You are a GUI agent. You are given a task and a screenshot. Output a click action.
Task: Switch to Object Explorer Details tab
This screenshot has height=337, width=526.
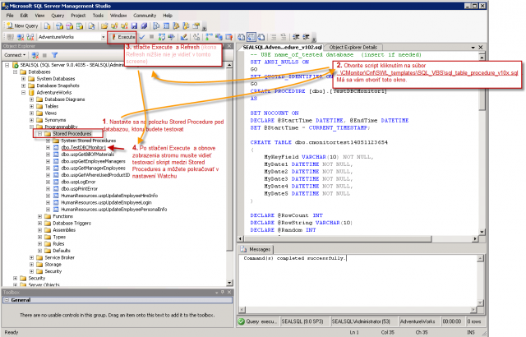(x=353, y=48)
